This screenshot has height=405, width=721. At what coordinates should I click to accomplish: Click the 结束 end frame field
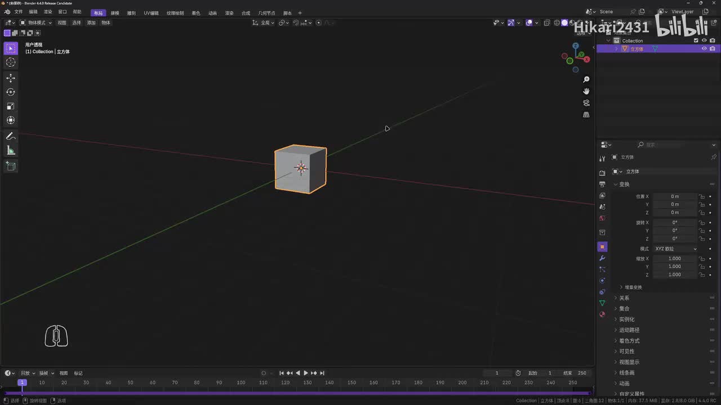575,373
